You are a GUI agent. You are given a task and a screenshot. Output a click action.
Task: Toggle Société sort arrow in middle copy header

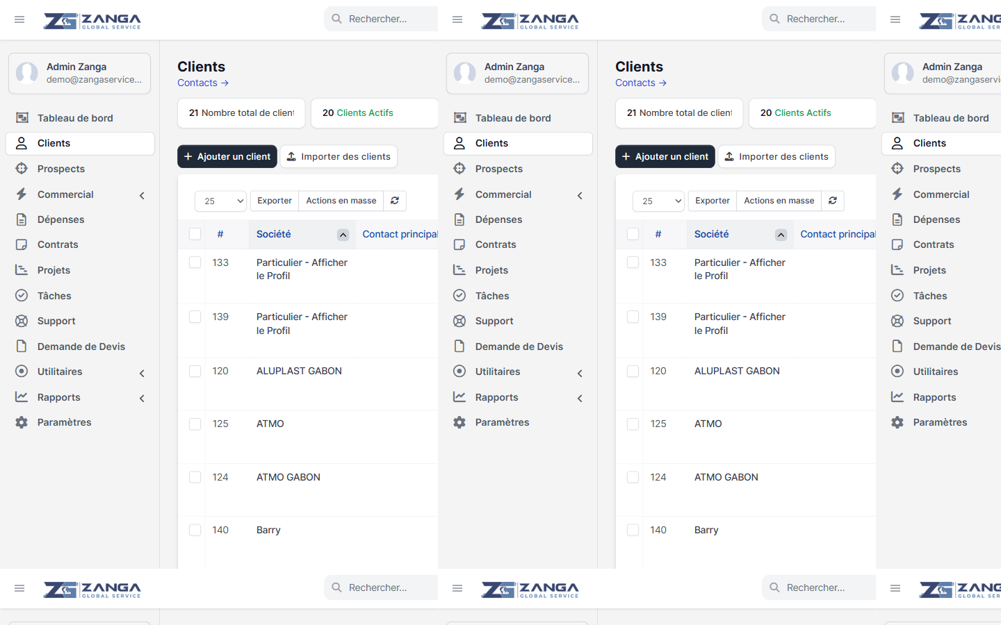click(x=781, y=235)
